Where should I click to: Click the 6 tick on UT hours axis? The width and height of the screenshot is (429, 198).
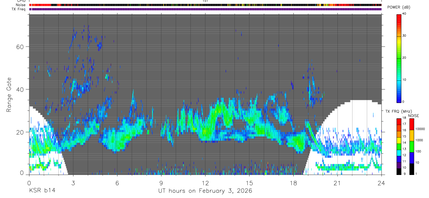117,183
